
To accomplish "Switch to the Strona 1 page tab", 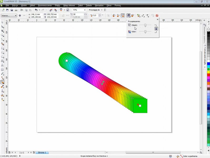I will [x=42, y=152].
